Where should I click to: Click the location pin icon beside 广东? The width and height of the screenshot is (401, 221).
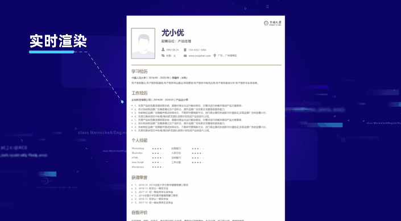215,56
